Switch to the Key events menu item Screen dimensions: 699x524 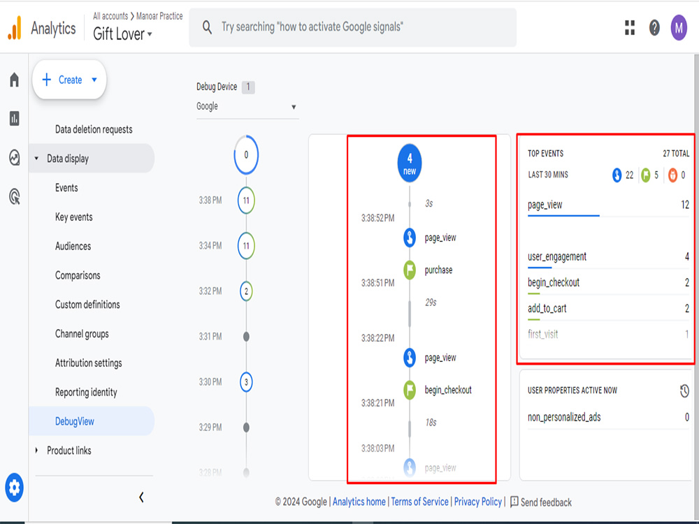[73, 217]
